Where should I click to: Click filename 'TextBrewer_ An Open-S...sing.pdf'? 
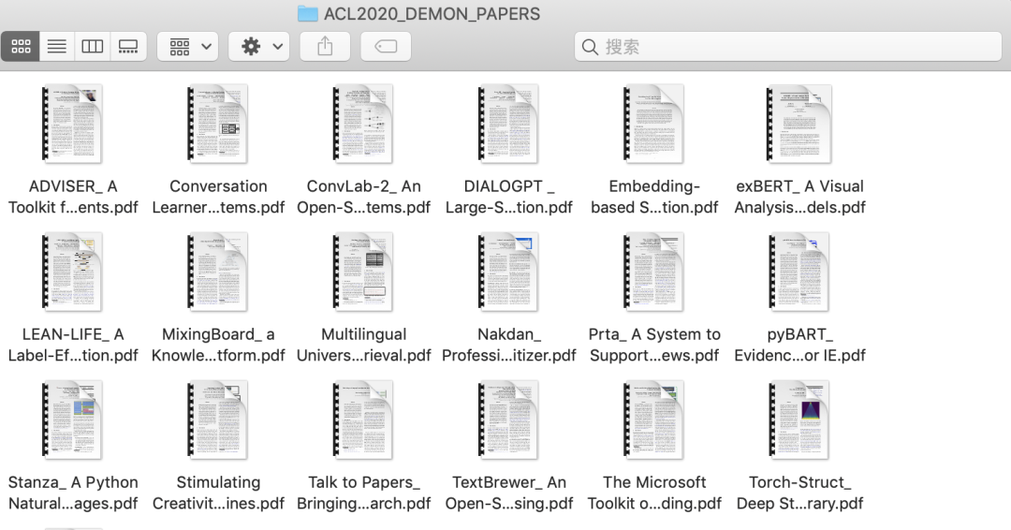tap(508, 493)
